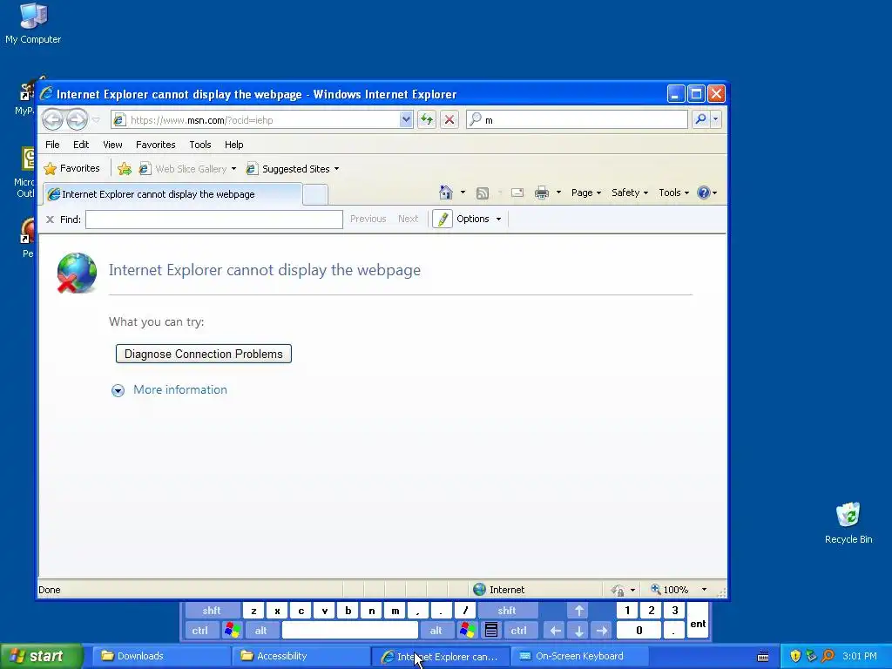Open the File menu
This screenshot has width=892, height=669.
click(x=52, y=145)
